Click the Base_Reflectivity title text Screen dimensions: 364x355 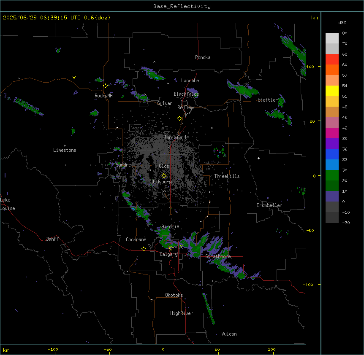(x=182, y=6)
